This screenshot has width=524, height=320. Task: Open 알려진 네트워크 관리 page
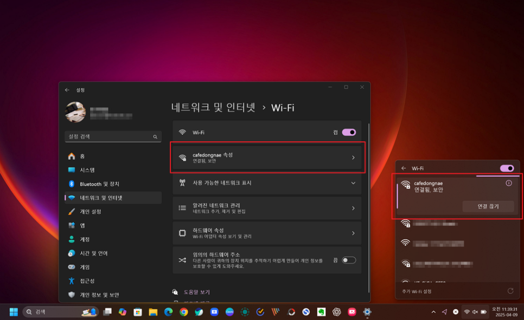[267, 208]
